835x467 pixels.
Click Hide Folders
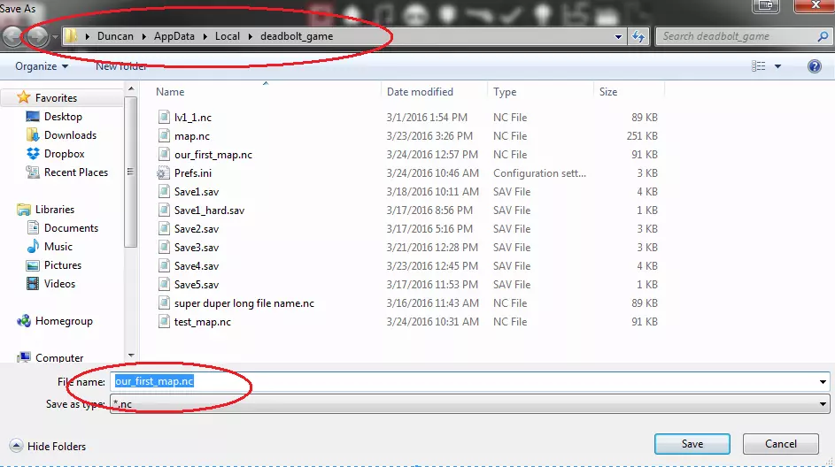point(57,447)
